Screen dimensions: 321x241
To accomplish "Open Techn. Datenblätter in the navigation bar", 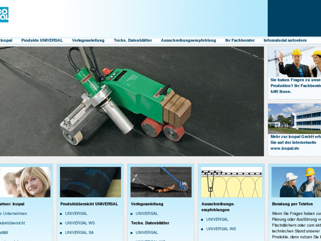I will coord(133,40).
